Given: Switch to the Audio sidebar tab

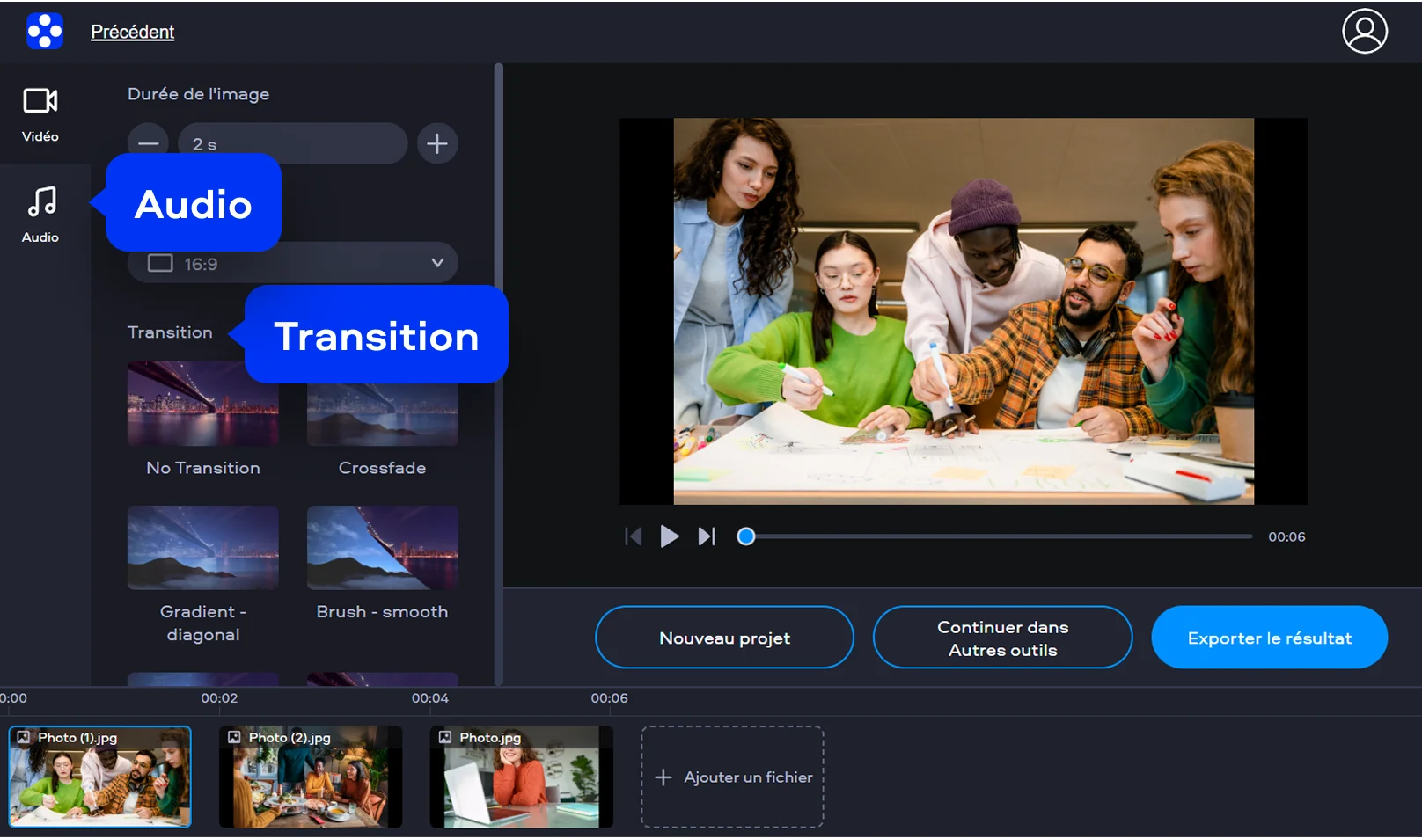Looking at the screenshot, I should [40, 214].
